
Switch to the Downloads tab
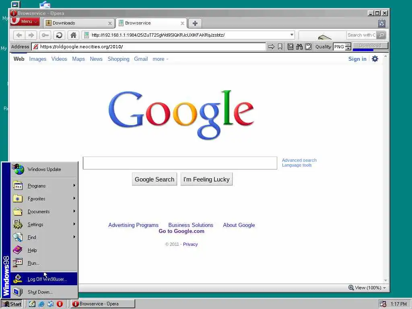(x=79, y=23)
